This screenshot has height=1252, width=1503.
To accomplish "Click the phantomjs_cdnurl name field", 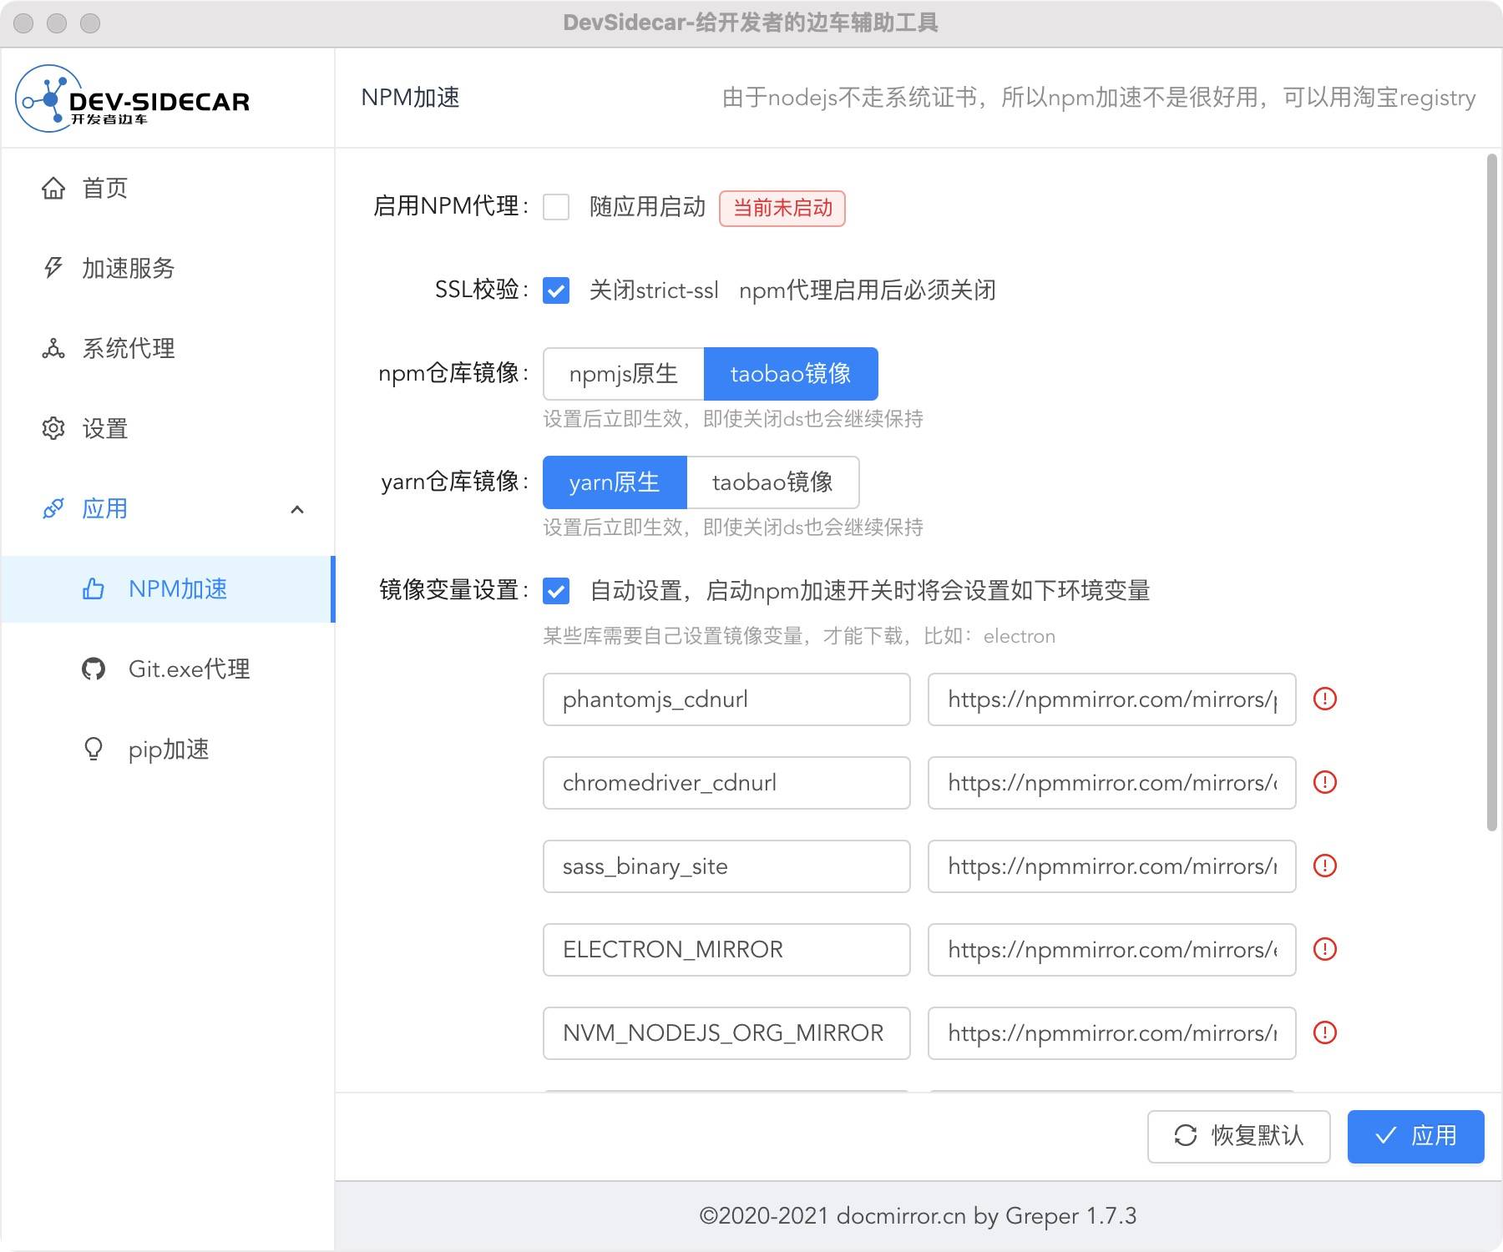I will pos(726,699).
